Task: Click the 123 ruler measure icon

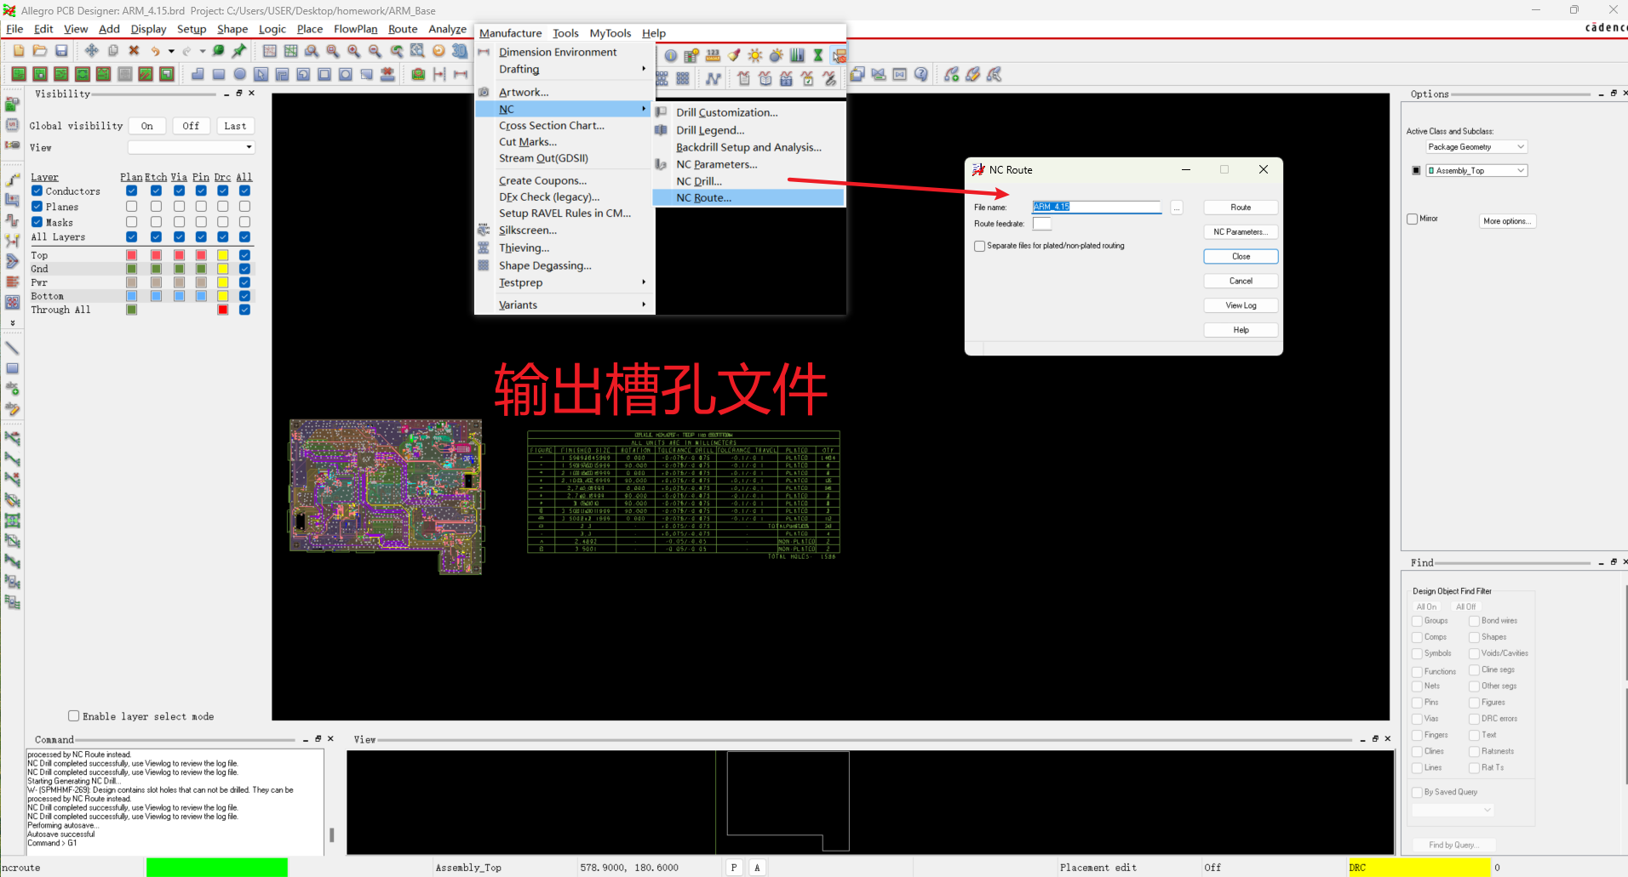Action: point(713,56)
